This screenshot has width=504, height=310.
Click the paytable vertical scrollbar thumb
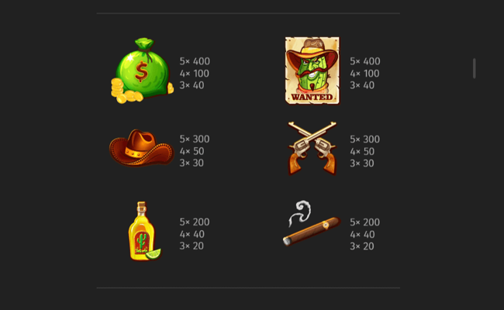click(x=474, y=68)
